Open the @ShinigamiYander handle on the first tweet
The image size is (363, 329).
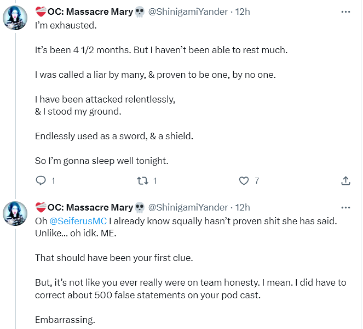click(x=188, y=12)
